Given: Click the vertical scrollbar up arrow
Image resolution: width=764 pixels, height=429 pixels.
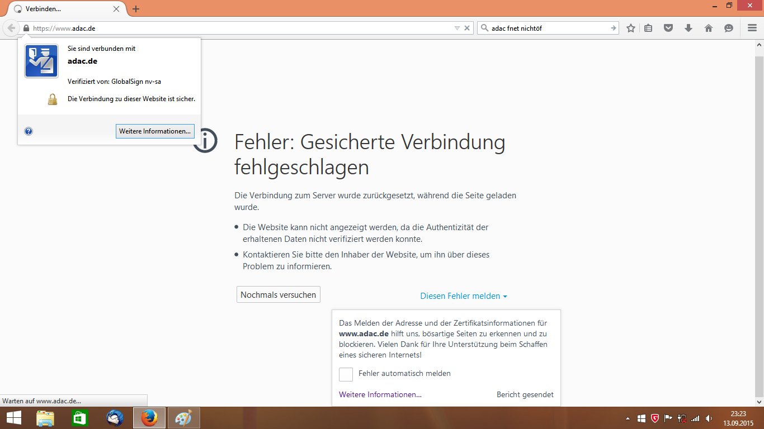Looking at the screenshot, I should pyautogui.click(x=759, y=45).
